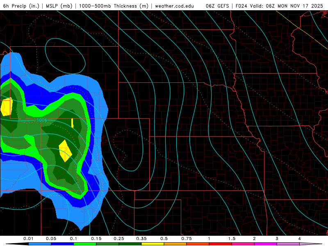Select the light orange legend swatch after 0.5

pyautogui.click(x=175, y=244)
